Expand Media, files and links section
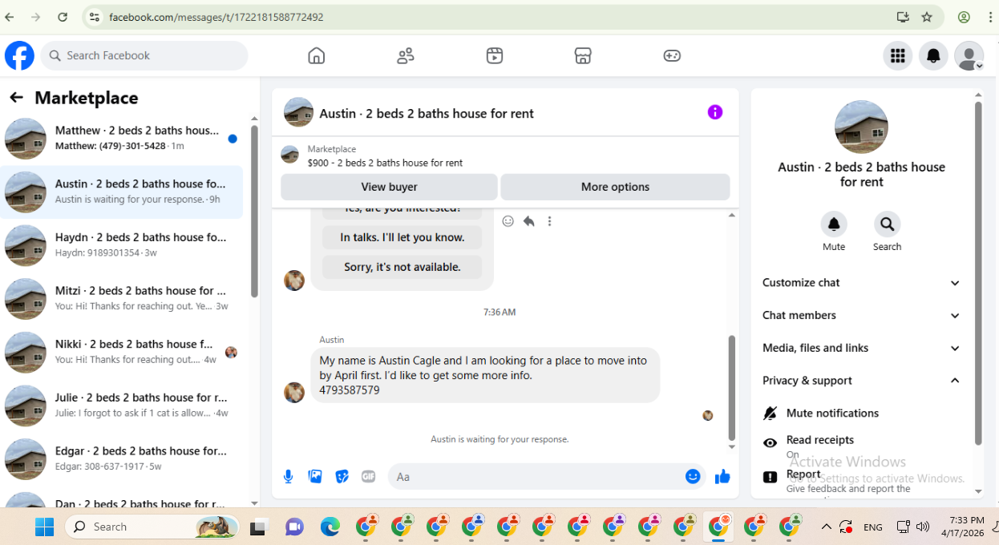The width and height of the screenshot is (999, 545). tap(863, 348)
